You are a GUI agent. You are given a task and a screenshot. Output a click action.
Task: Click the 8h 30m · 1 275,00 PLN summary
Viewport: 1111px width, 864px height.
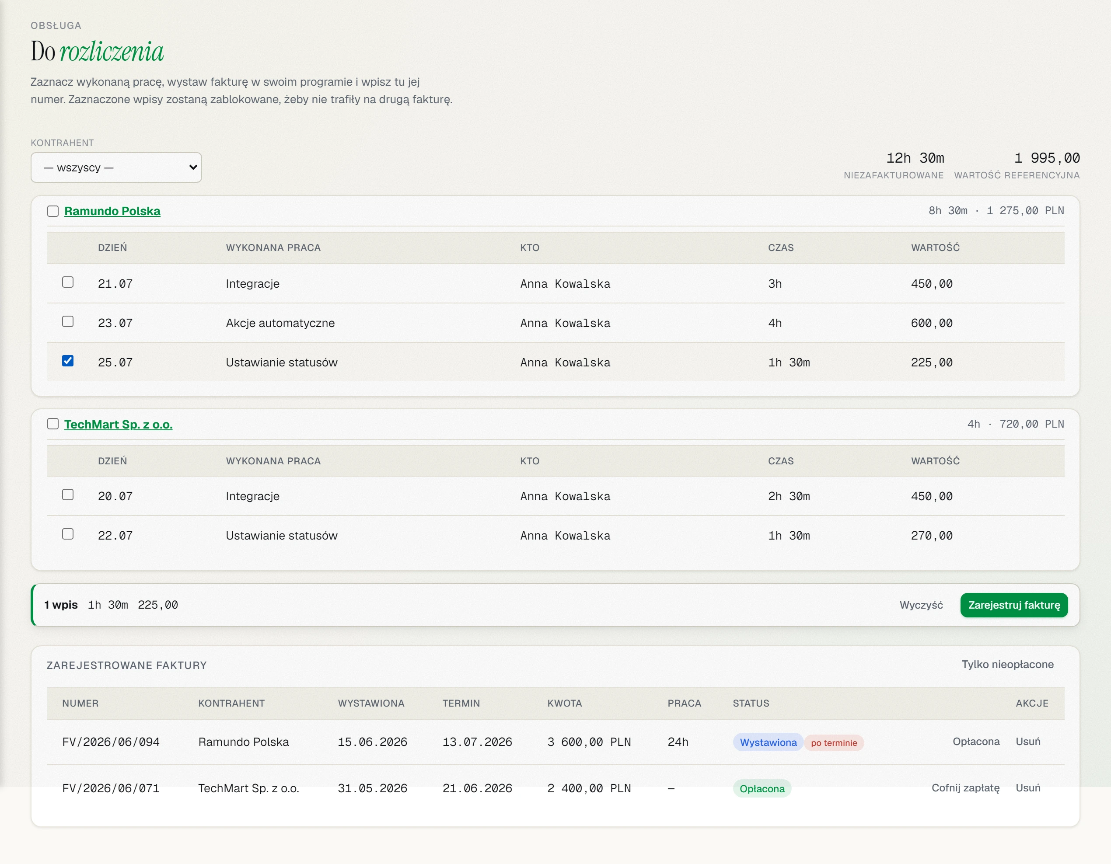coord(996,211)
